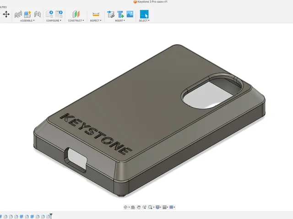Click Insert component icon with green plus
293x219 pixels.
tap(120, 14)
